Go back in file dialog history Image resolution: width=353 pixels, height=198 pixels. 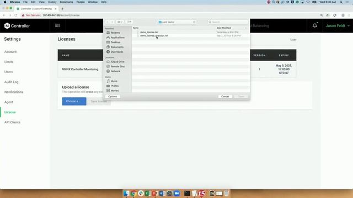(108, 22)
